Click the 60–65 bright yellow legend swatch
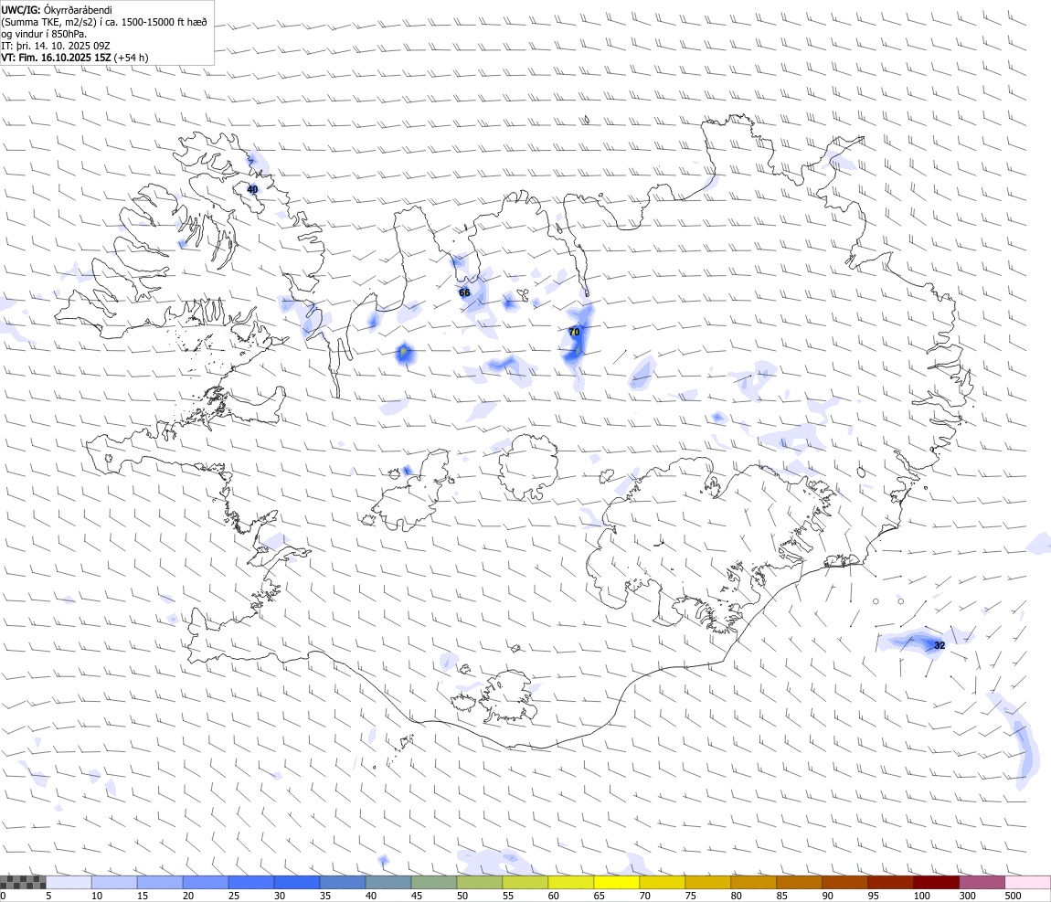This screenshot has width=1051, height=902. coord(570,882)
